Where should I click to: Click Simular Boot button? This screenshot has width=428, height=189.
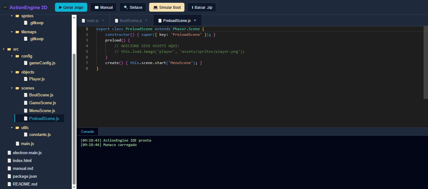[x=167, y=7]
